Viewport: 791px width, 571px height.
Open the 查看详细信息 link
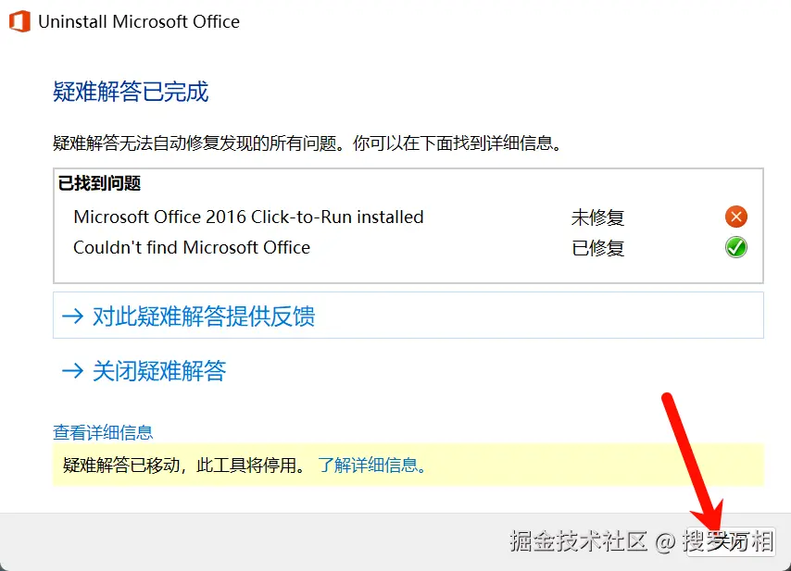click(x=103, y=432)
